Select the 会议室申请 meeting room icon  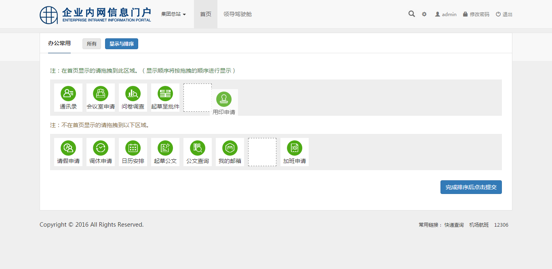pyautogui.click(x=101, y=94)
